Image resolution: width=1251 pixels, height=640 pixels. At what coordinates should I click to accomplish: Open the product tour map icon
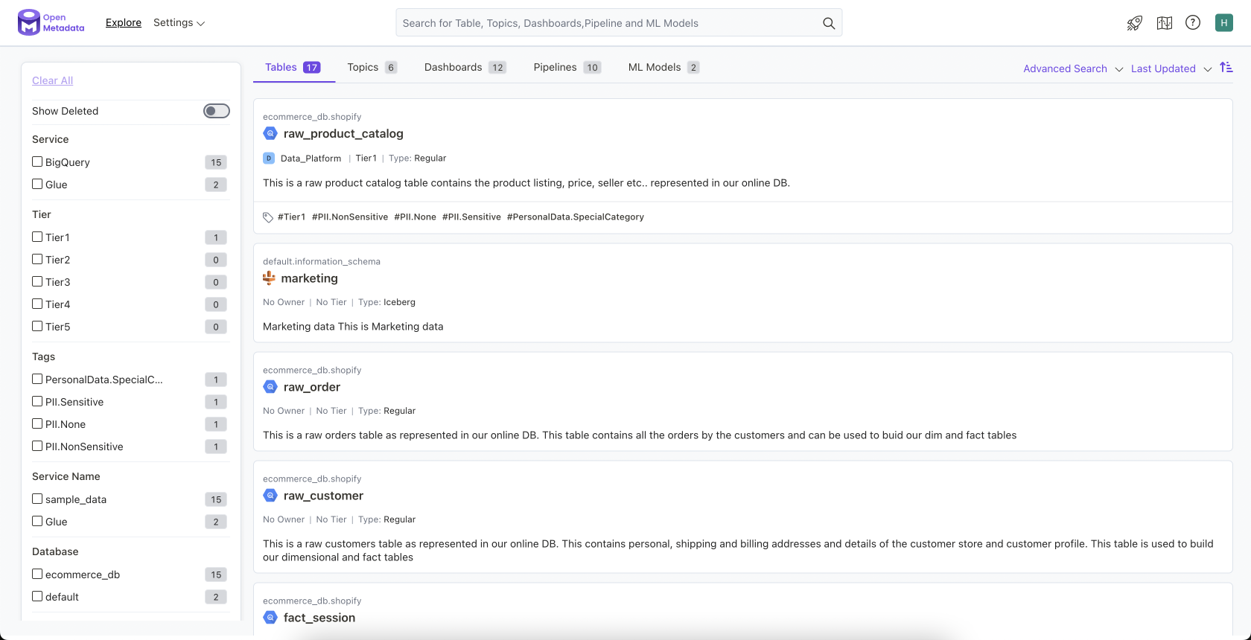[1165, 23]
